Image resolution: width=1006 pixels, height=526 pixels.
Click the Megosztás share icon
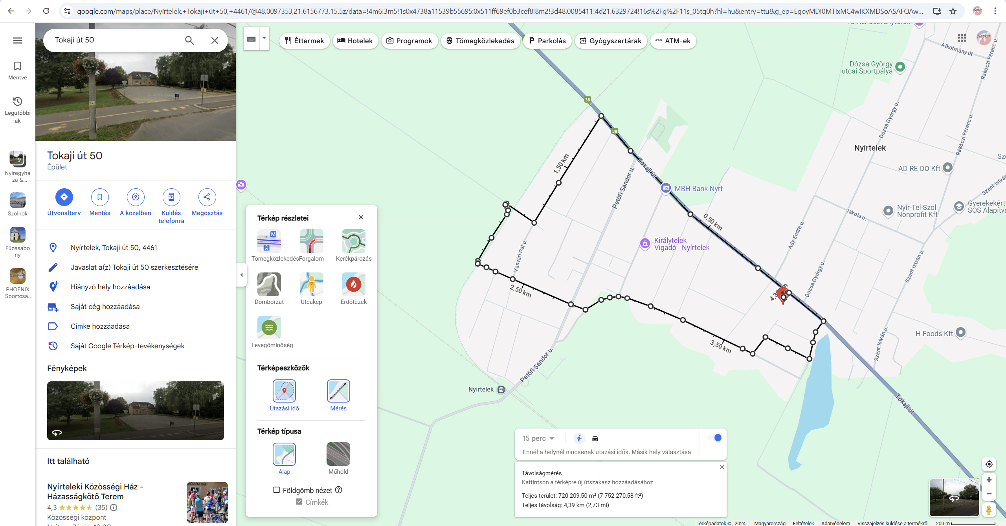[207, 197]
